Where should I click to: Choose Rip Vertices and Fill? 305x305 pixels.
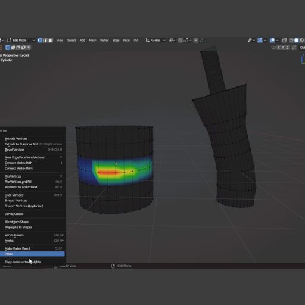33,182
